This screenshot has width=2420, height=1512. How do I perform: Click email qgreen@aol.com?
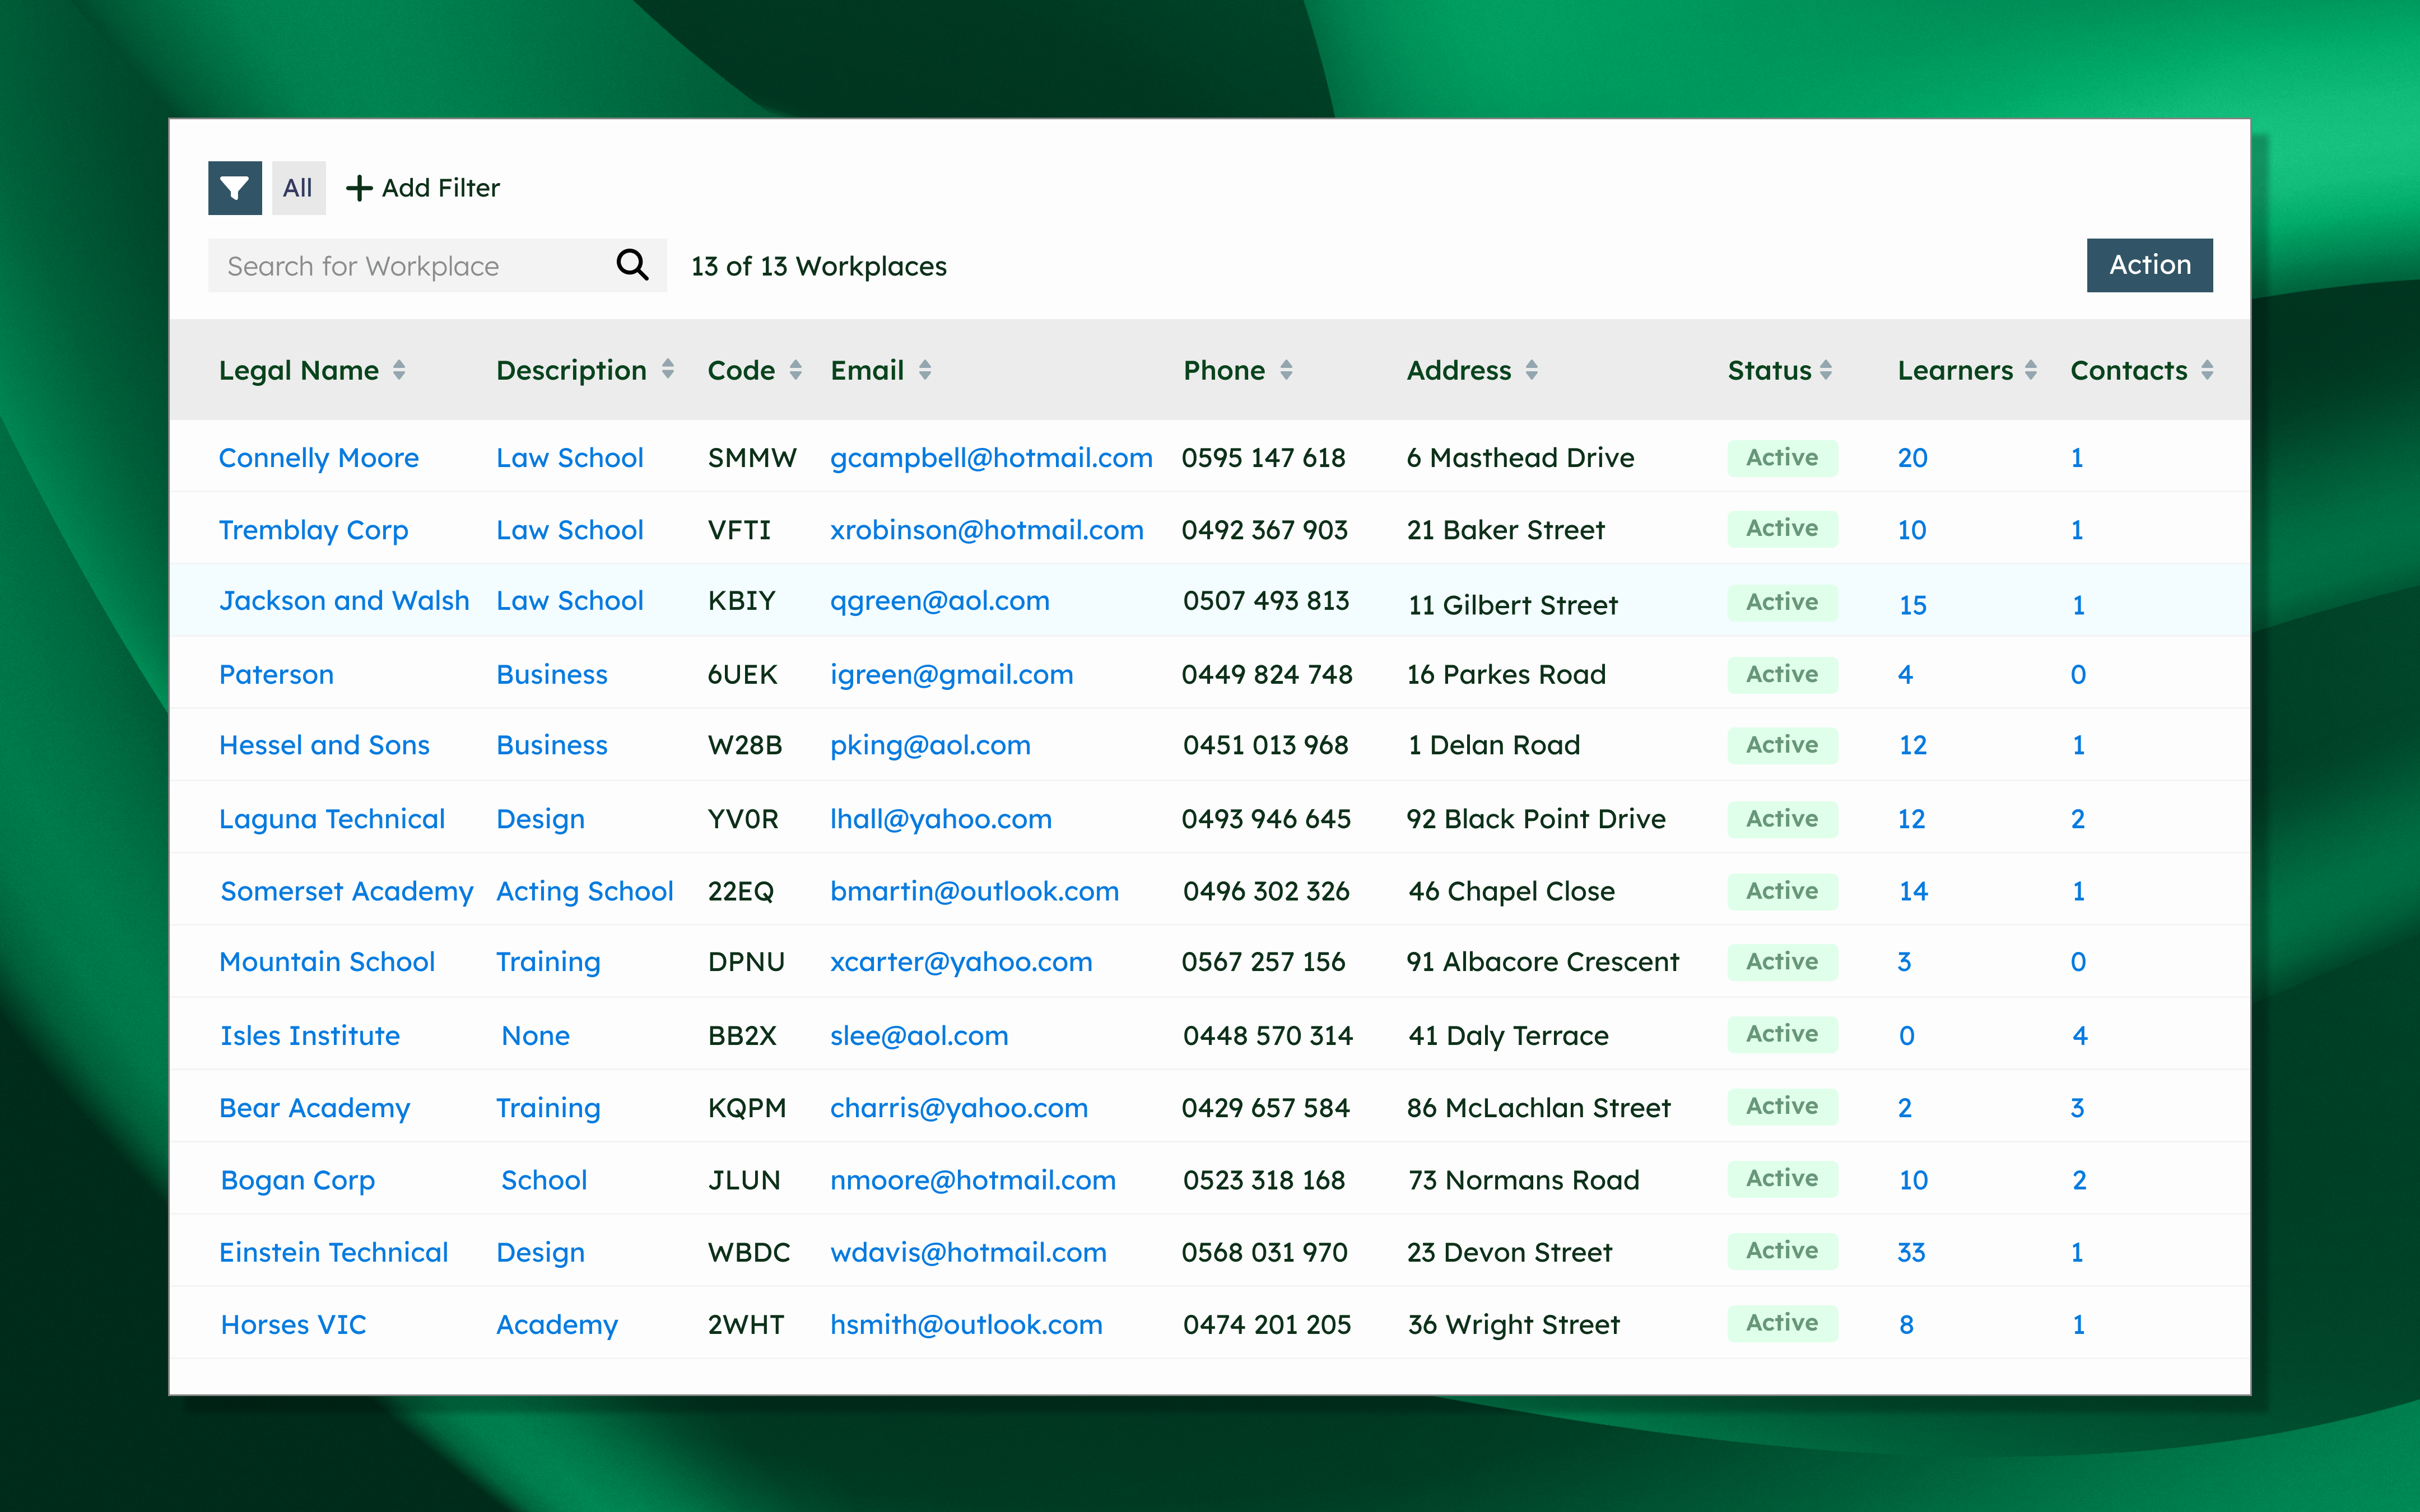click(x=940, y=601)
